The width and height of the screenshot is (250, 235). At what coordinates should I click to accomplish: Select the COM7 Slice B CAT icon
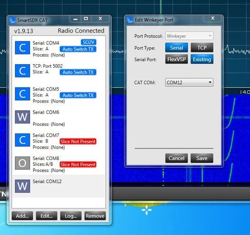(x=22, y=140)
